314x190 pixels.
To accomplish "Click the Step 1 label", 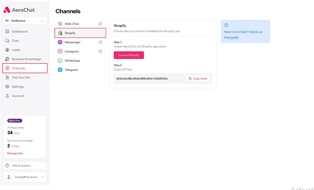I will click(118, 42).
